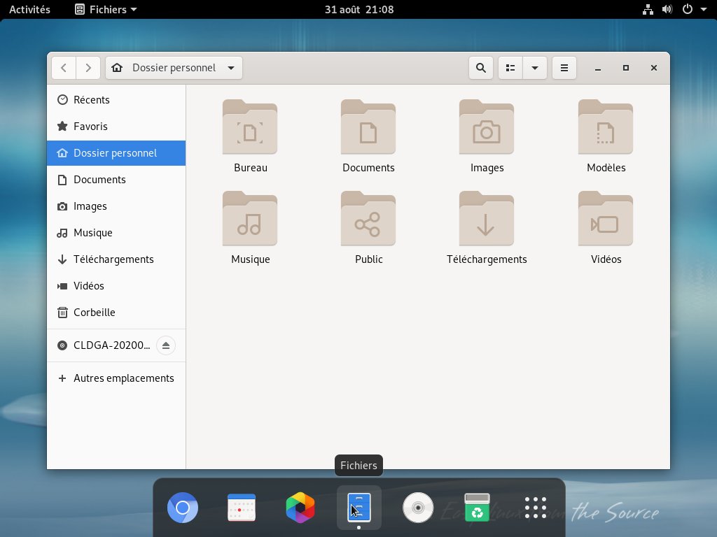Switch to list view with the view toggle icon
The width and height of the screenshot is (717, 537).
(x=510, y=68)
